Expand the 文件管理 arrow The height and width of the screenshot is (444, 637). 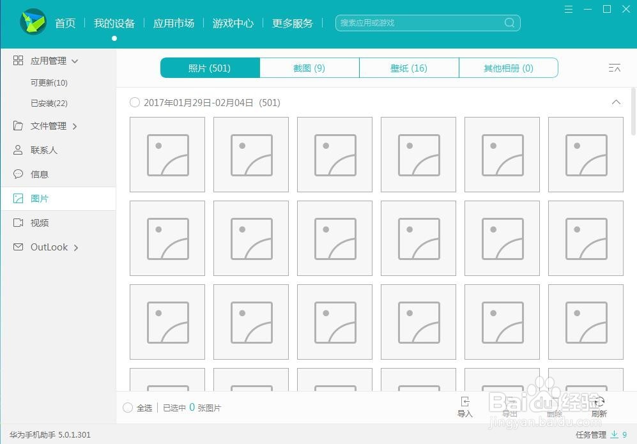(75, 126)
